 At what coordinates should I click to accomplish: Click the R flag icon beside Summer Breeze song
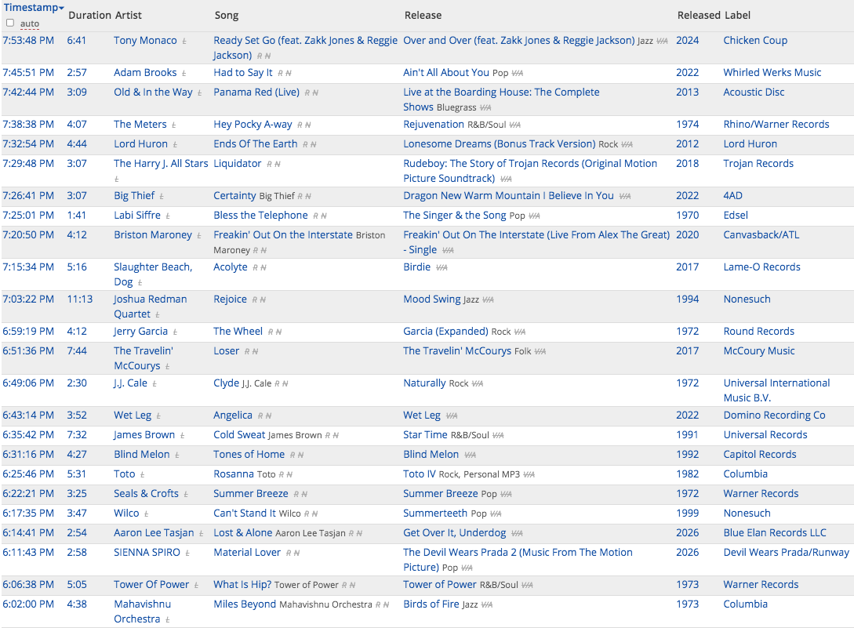pyautogui.click(x=297, y=495)
